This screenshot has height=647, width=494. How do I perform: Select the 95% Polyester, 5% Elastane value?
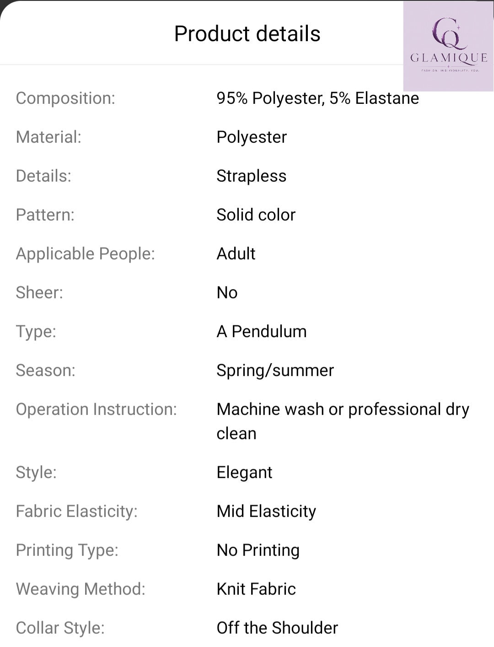[317, 98]
